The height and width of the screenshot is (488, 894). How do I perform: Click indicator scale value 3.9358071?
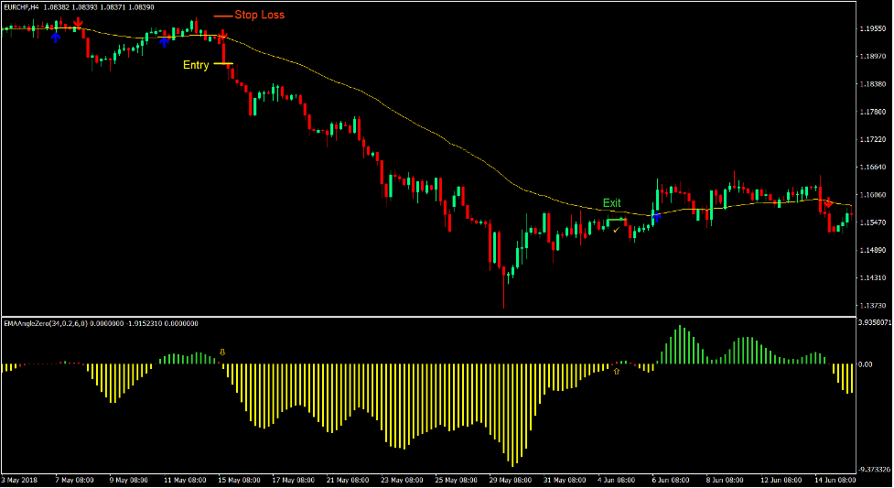pyautogui.click(x=875, y=322)
